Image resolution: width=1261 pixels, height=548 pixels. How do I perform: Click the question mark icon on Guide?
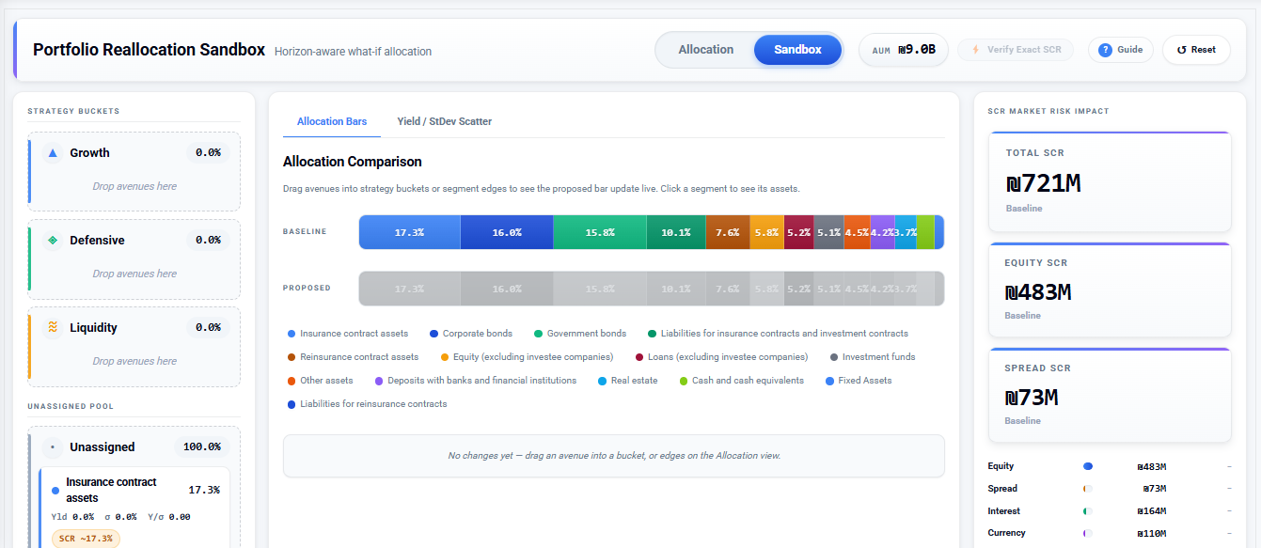tap(1106, 50)
